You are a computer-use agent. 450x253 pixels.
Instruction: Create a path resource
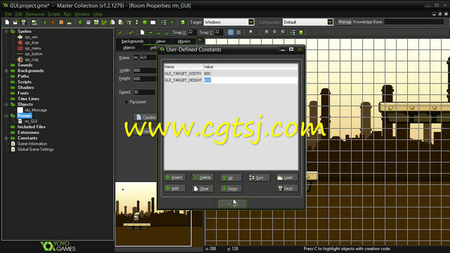[104, 22]
